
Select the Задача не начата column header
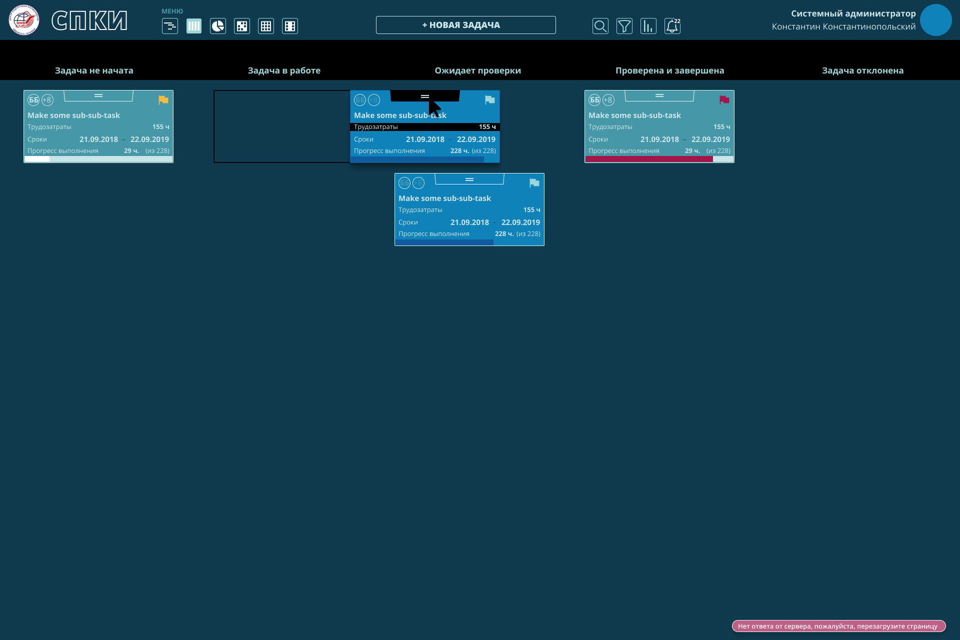(94, 70)
